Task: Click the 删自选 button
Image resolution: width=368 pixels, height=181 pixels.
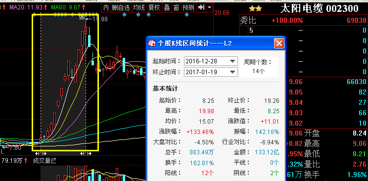Action: click(121, 7)
